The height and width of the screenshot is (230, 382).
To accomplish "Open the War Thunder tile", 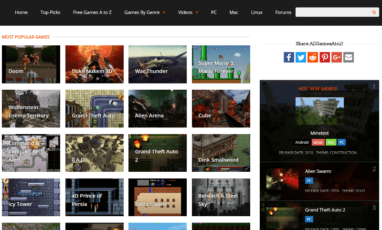I will pos(158,64).
